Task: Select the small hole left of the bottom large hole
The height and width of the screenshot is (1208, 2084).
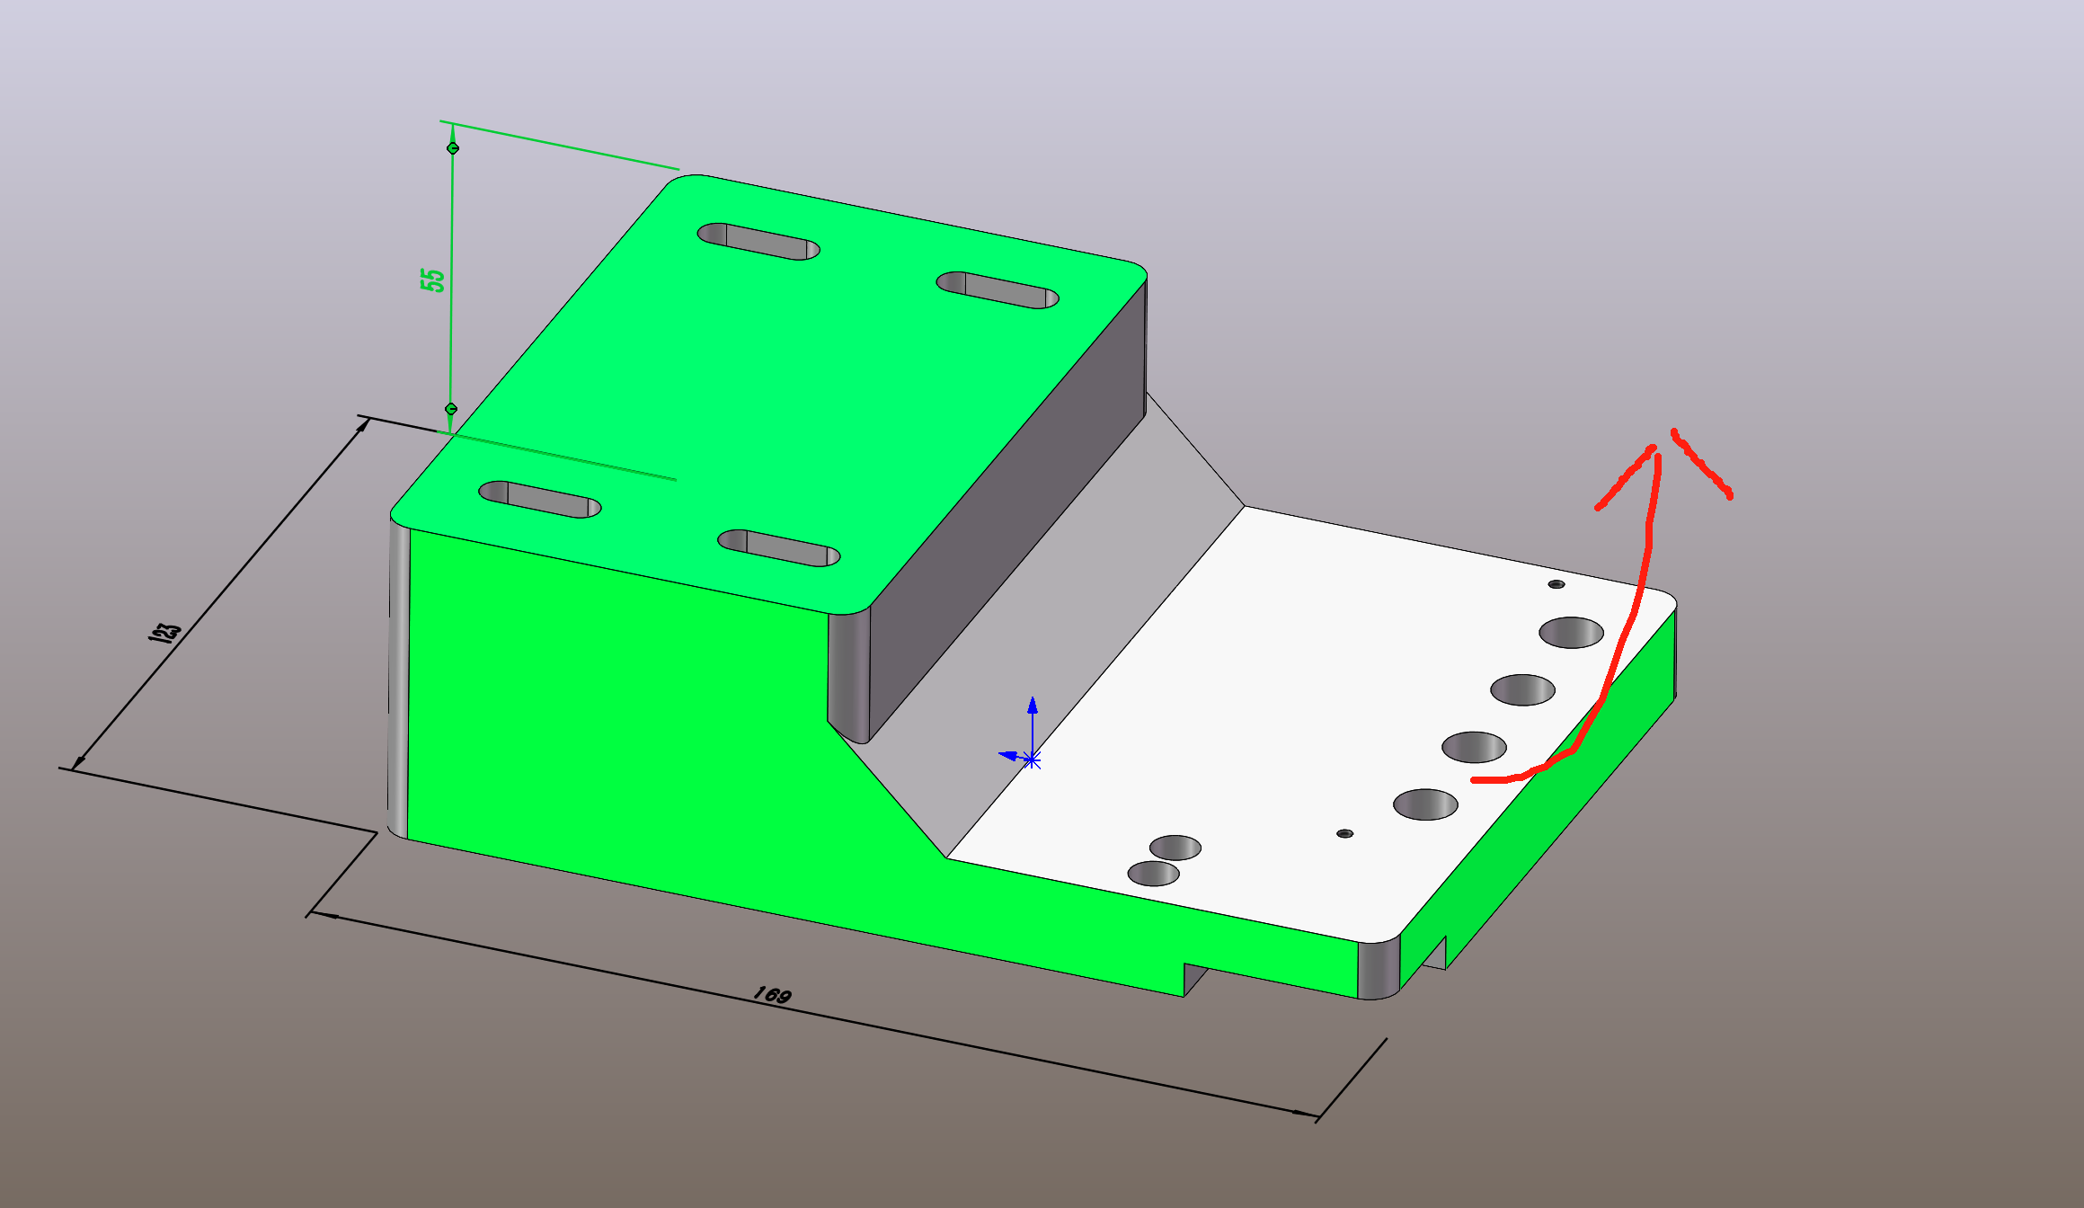Action: [1344, 834]
